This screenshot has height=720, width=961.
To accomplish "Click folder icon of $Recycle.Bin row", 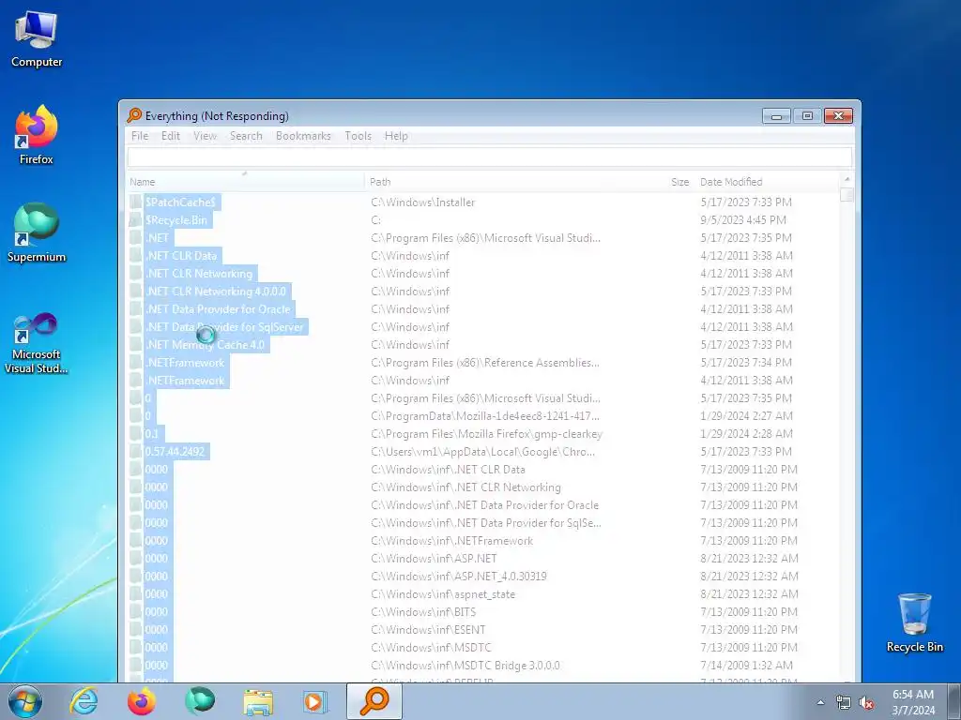I will pos(135,219).
